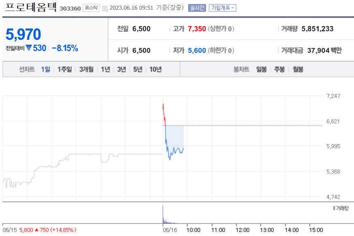Toggle the 실시간 real-time button
The height and width of the screenshot is (236, 354).
click(197, 8)
